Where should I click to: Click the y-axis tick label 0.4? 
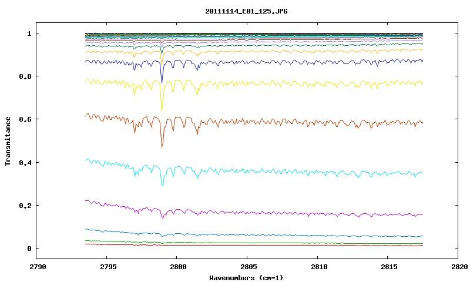point(25,162)
